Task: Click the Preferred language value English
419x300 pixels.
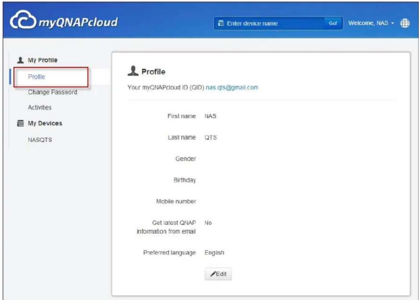Action: coord(214,253)
